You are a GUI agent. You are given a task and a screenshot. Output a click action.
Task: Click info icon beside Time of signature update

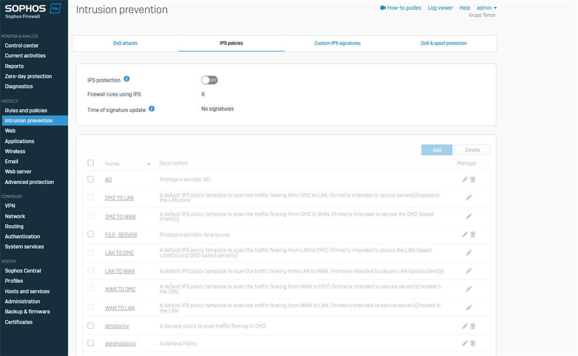tap(152, 109)
